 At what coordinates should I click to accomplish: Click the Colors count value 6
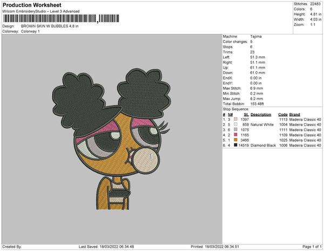[311, 9]
